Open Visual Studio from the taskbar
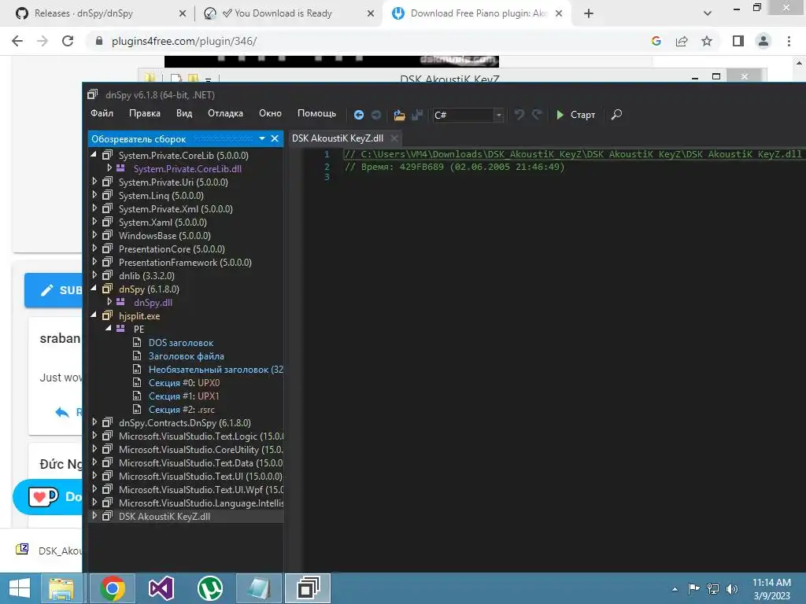The height and width of the screenshot is (604, 806). point(161,588)
